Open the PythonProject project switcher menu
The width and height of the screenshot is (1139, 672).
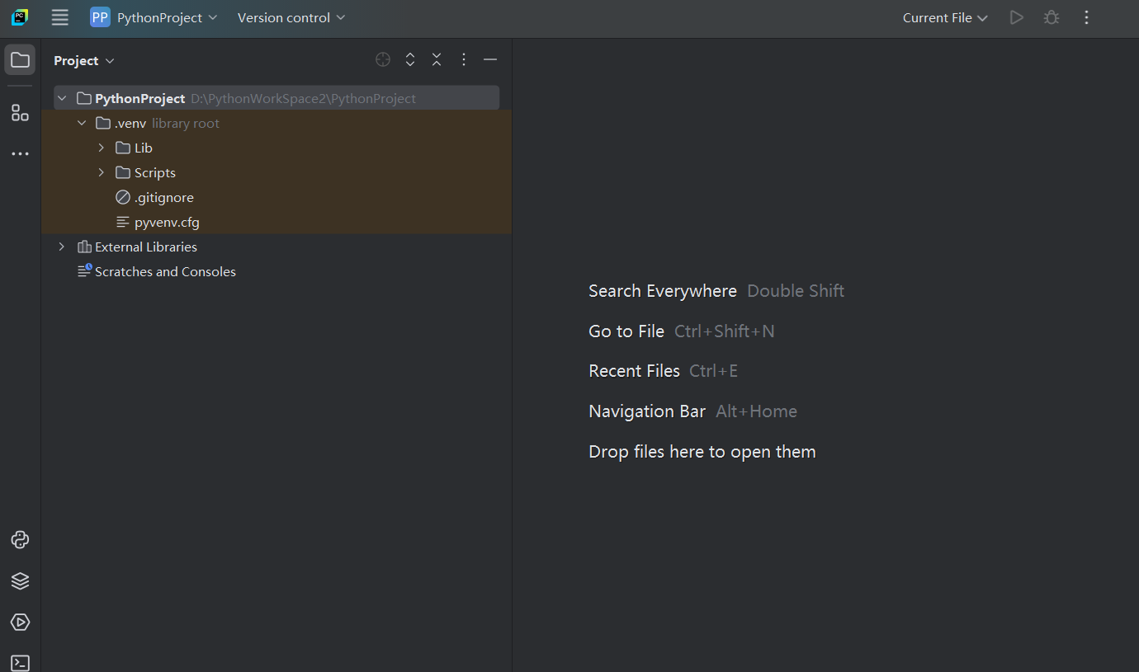pyautogui.click(x=154, y=18)
